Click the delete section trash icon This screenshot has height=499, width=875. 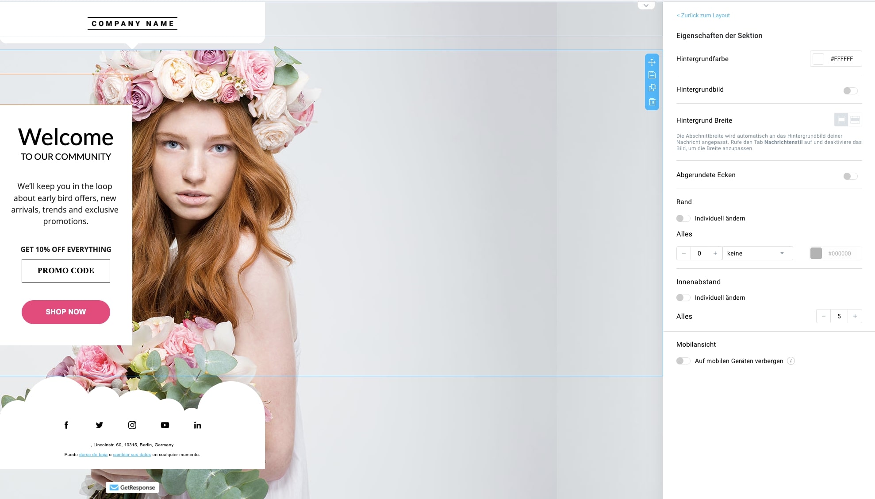[652, 102]
